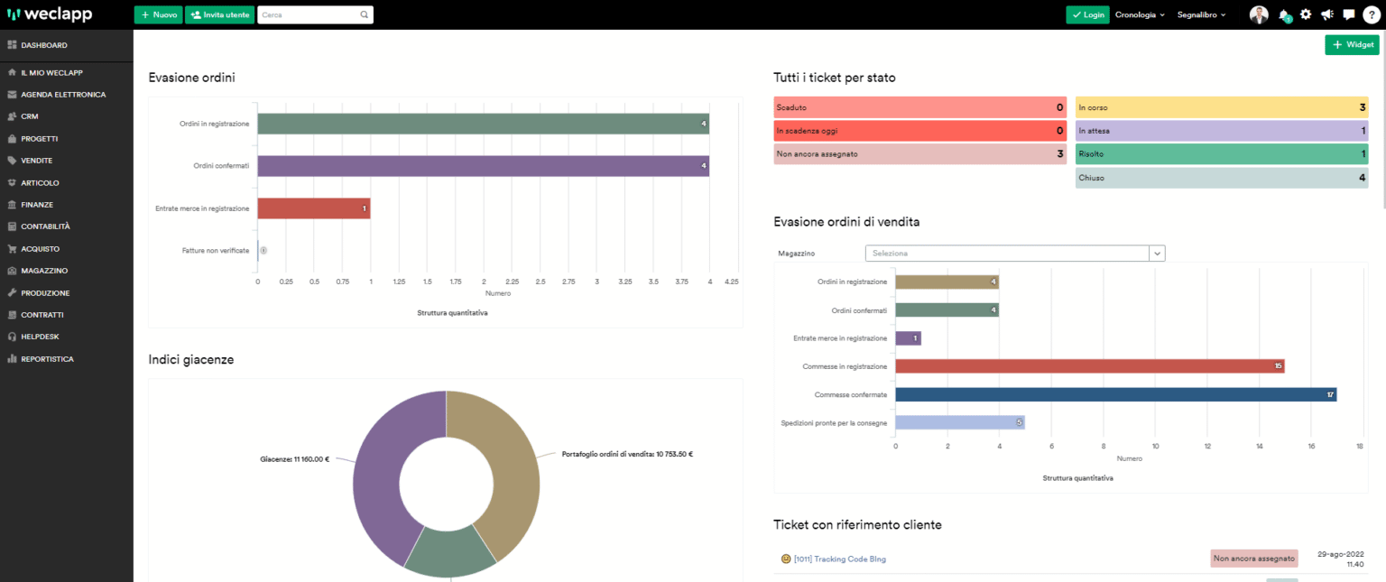Select the Vendite sidebar icon
Image resolution: width=1386 pixels, height=582 pixels.
[x=36, y=160]
